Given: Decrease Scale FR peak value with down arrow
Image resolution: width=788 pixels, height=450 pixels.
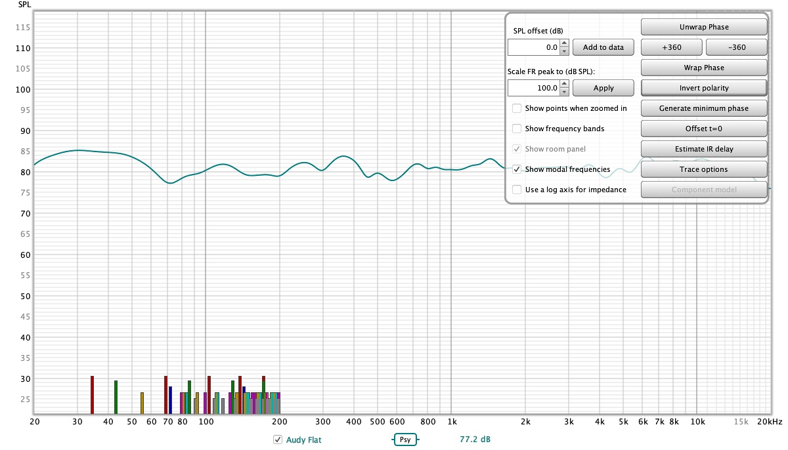Looking at the screenshot, I should (x=564, y=92).
